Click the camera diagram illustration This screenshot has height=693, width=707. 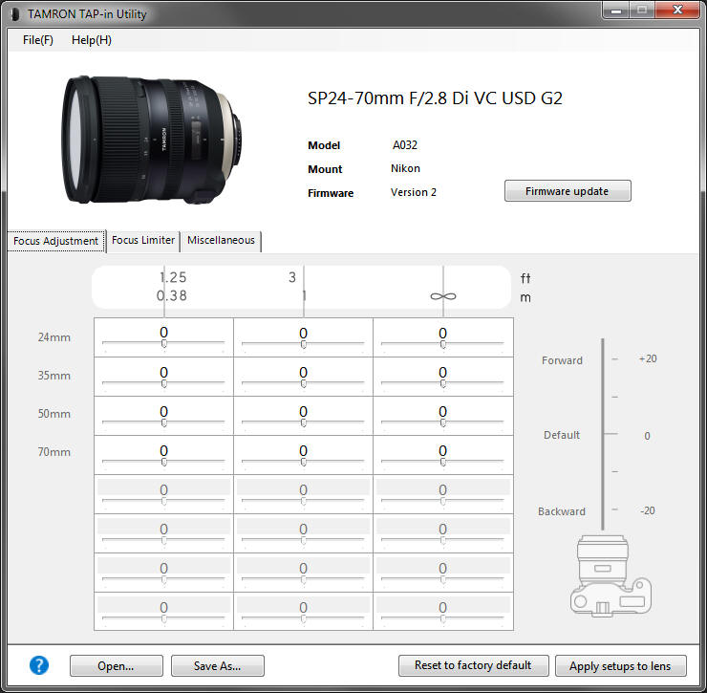(611, 576)
